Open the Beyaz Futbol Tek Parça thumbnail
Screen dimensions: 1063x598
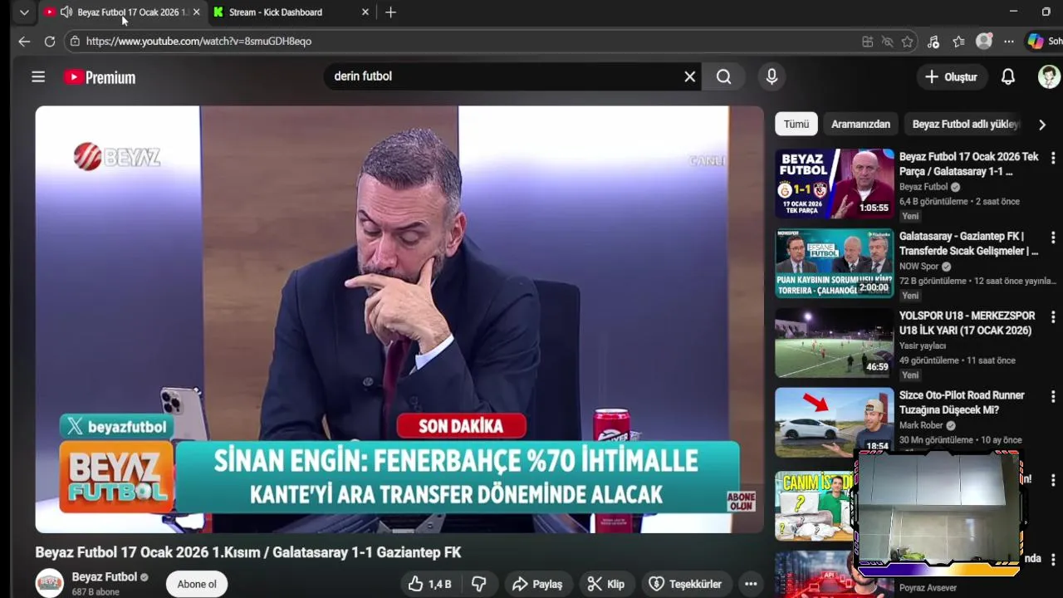pos(835,184)
